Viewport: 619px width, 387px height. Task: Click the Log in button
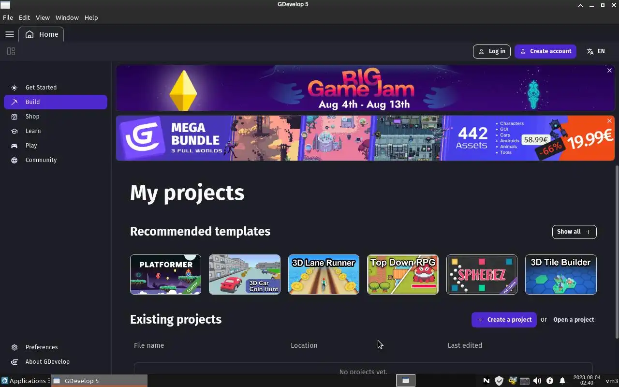point(491,51)
